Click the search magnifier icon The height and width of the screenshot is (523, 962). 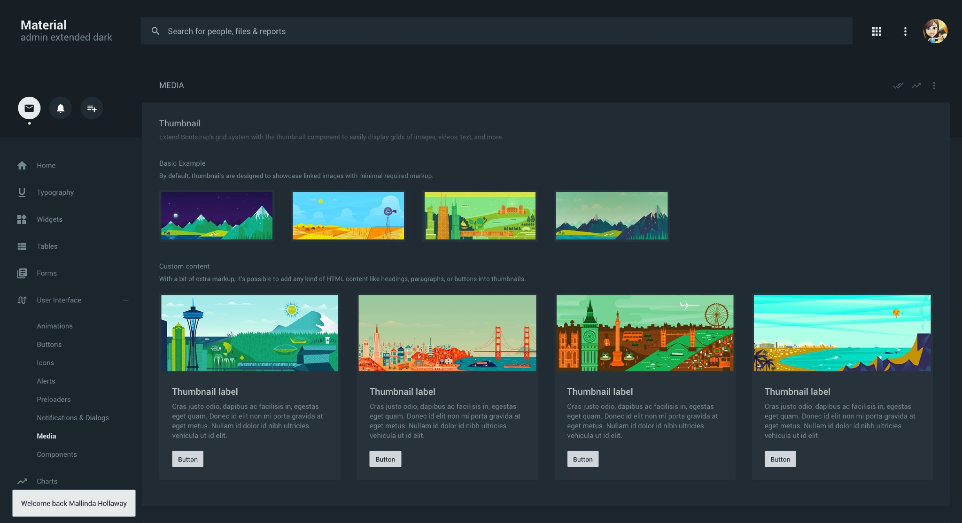[x=155, y=31]
